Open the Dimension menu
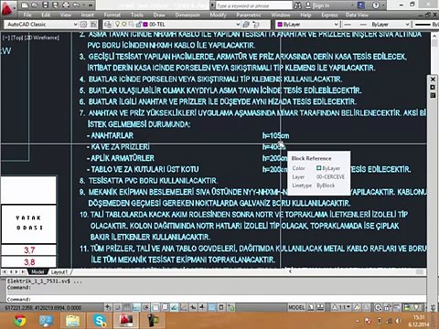Viewport: 439px width, 329px height. 187,15
